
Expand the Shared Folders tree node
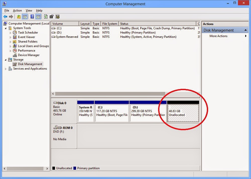click(x=10, y=42)
